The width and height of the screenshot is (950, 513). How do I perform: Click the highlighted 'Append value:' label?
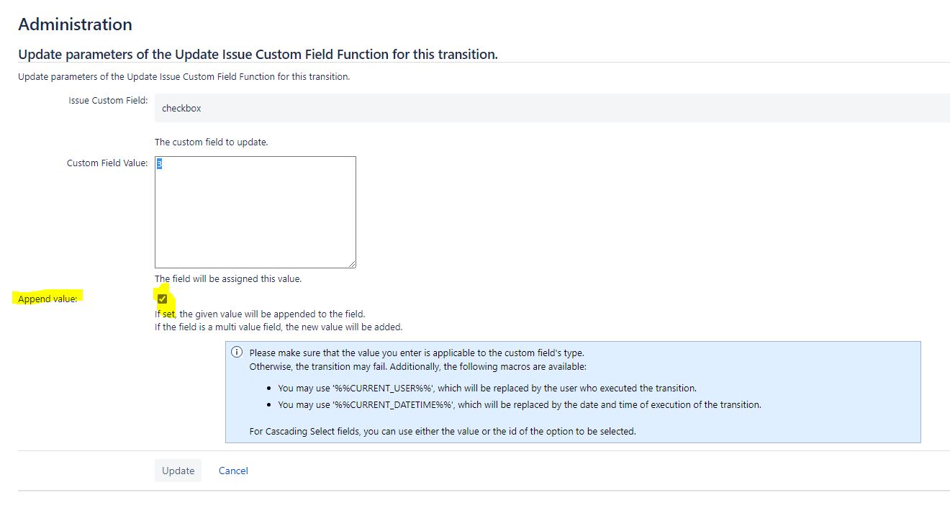click(x=45, y=298)
